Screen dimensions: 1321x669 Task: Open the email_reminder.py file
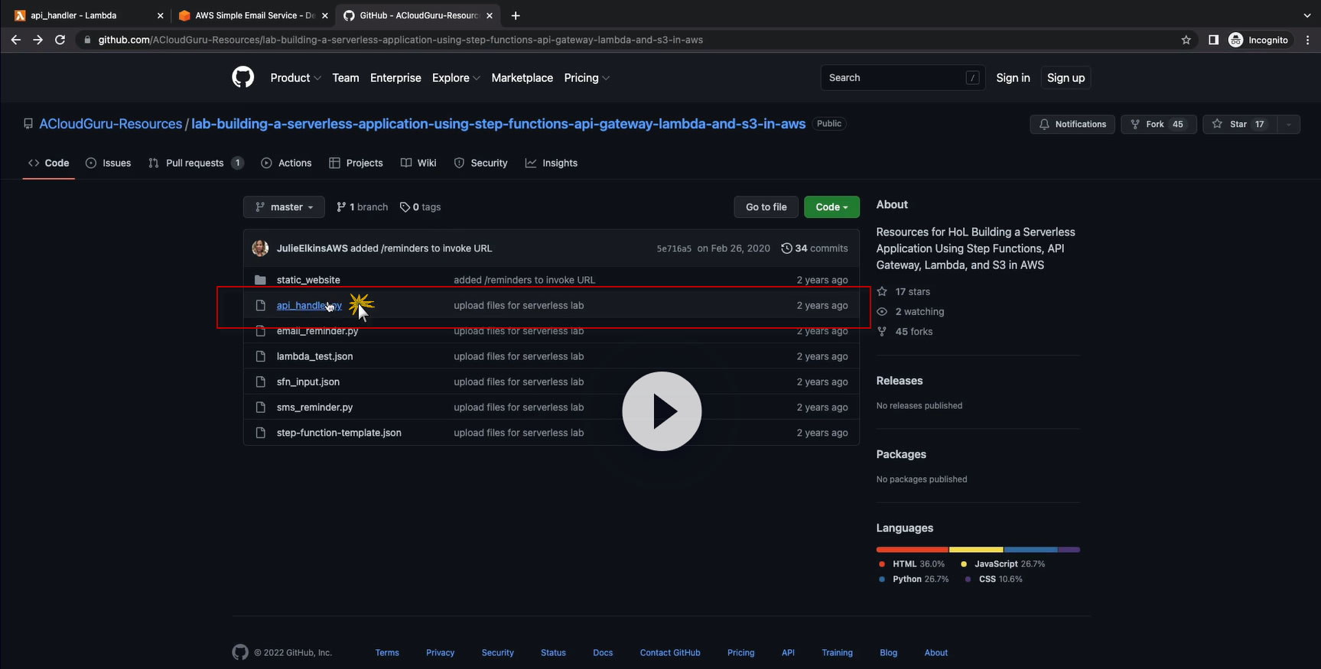(317, 331)
